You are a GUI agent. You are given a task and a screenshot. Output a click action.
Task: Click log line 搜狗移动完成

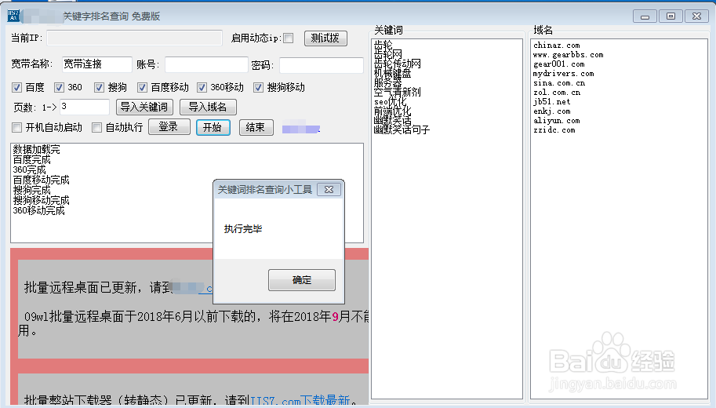click(x=41, y=200)
